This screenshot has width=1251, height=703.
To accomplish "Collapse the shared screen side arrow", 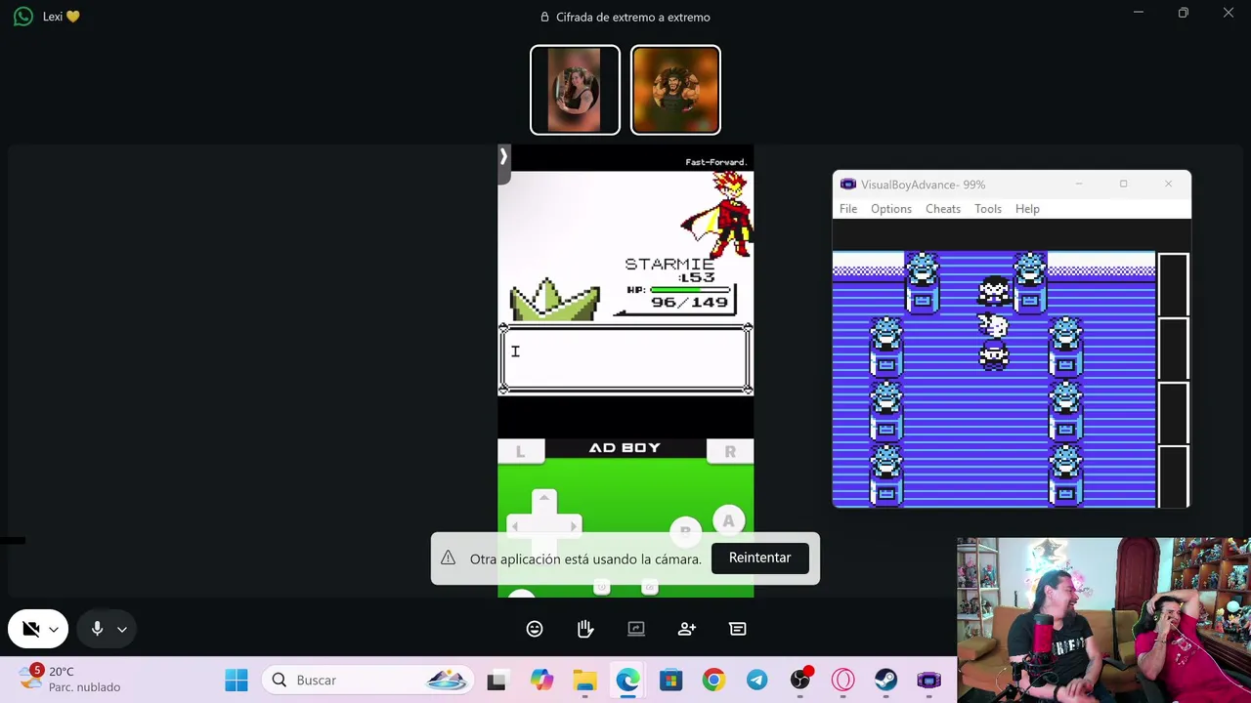I will [503, 156].
